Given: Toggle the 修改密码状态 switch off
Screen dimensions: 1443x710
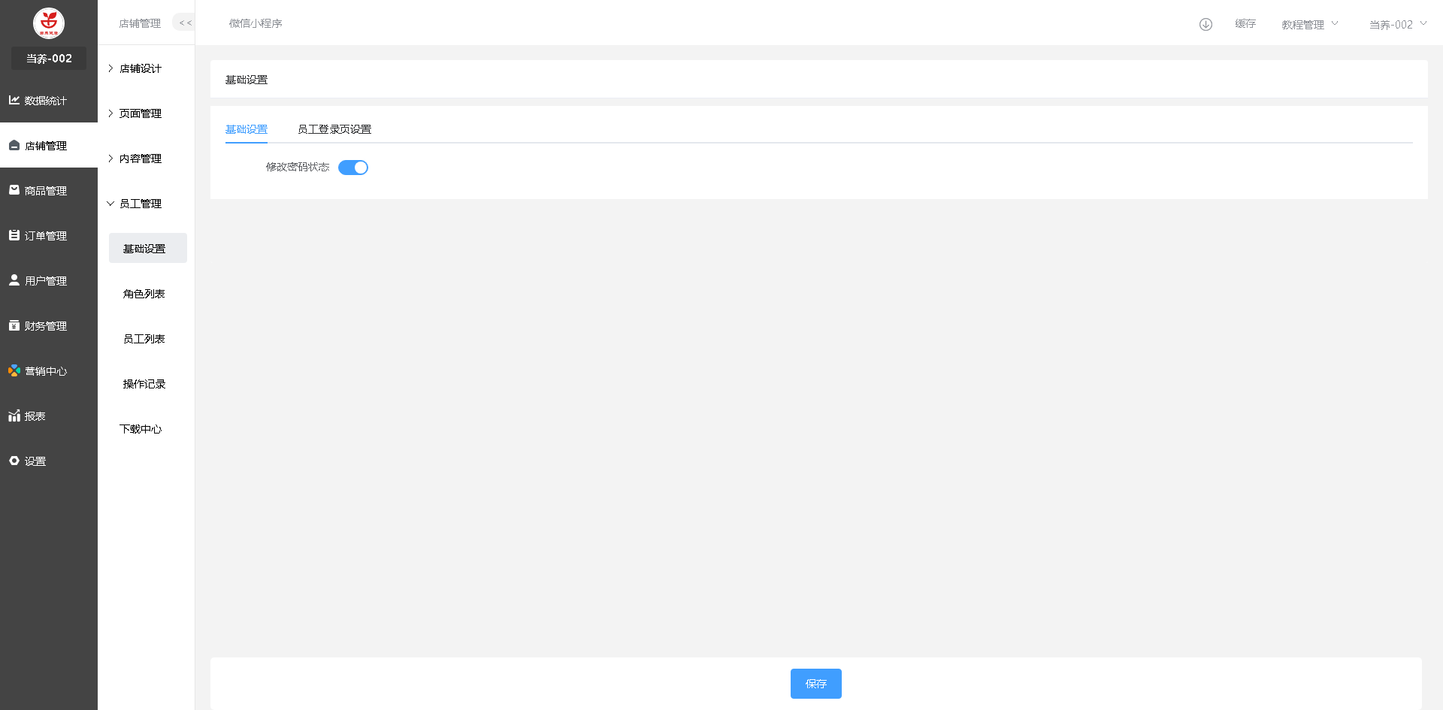Looking at the screenshot, I should coord(353,168).
